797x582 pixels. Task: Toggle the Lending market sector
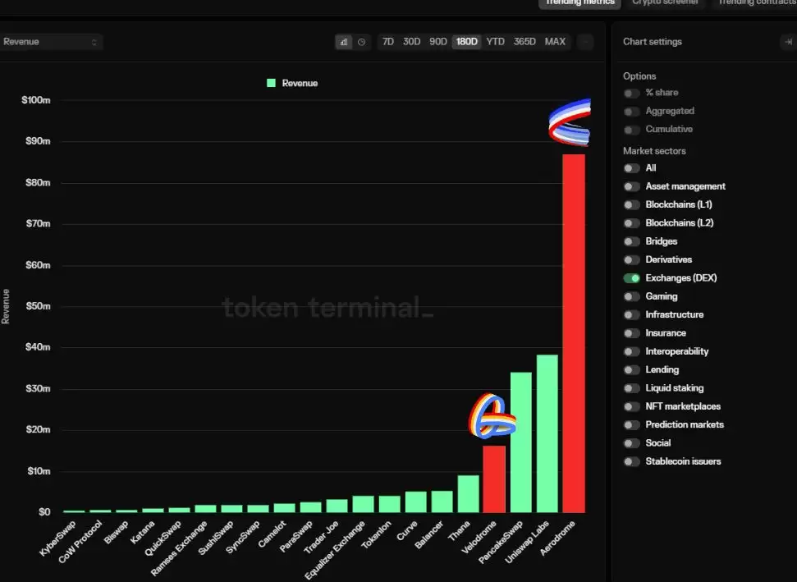[631, 370]
